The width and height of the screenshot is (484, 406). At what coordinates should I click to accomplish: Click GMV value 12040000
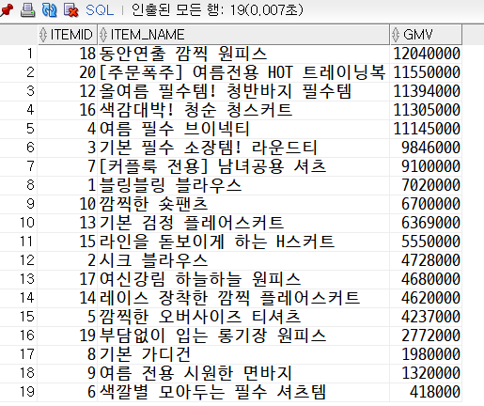[x=426, y=54]
